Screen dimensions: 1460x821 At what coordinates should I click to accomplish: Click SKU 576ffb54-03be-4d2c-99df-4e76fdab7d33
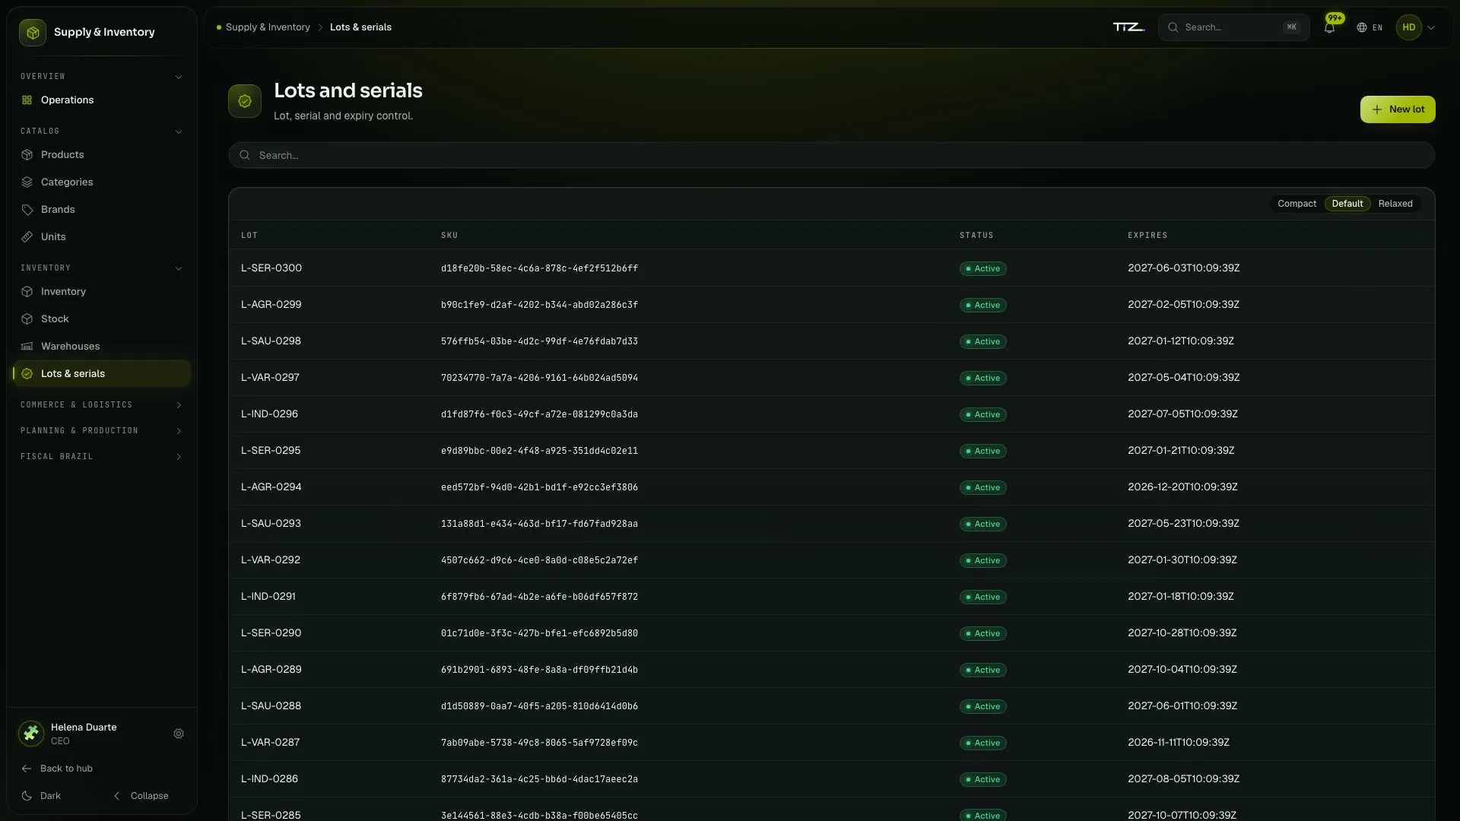click(539, 341)
